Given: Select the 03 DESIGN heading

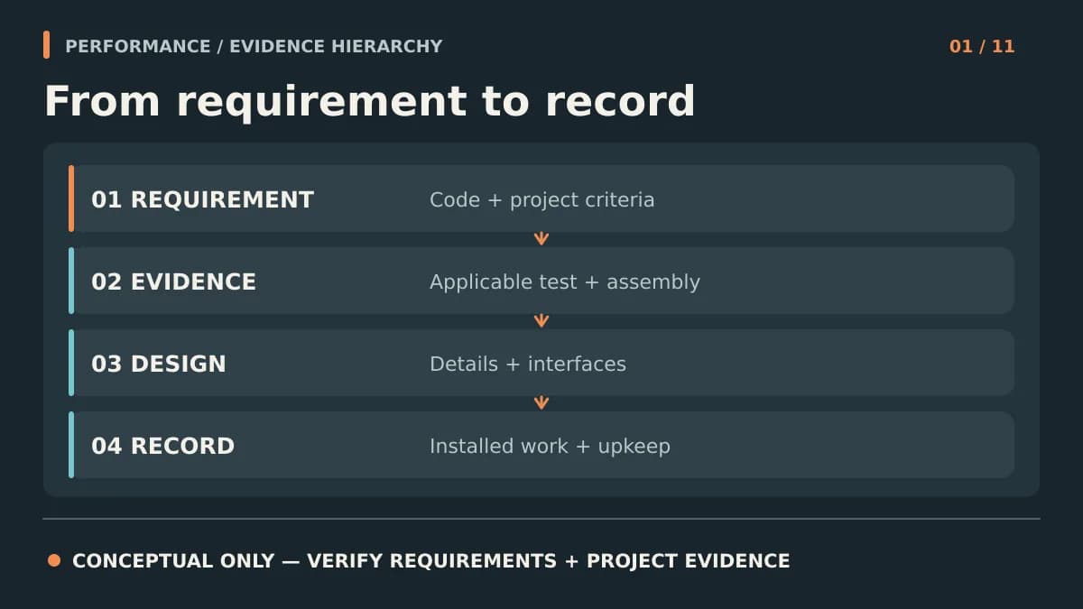Looking at the screenshot, I should click(x=159, y=364).
